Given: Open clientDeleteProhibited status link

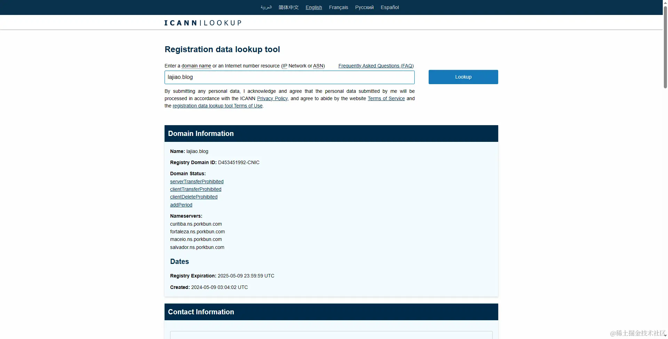Looking at the screenshot, I should click(194, 197).
